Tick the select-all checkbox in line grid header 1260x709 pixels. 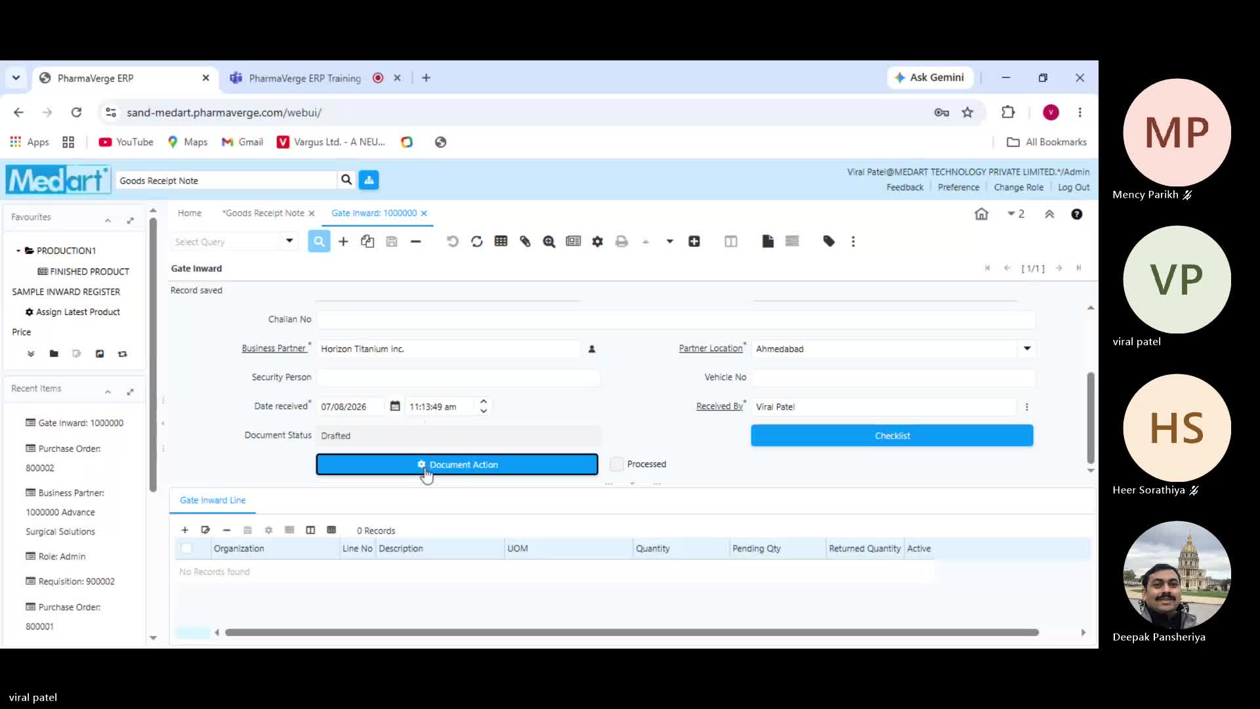click(x=186, y=548)
